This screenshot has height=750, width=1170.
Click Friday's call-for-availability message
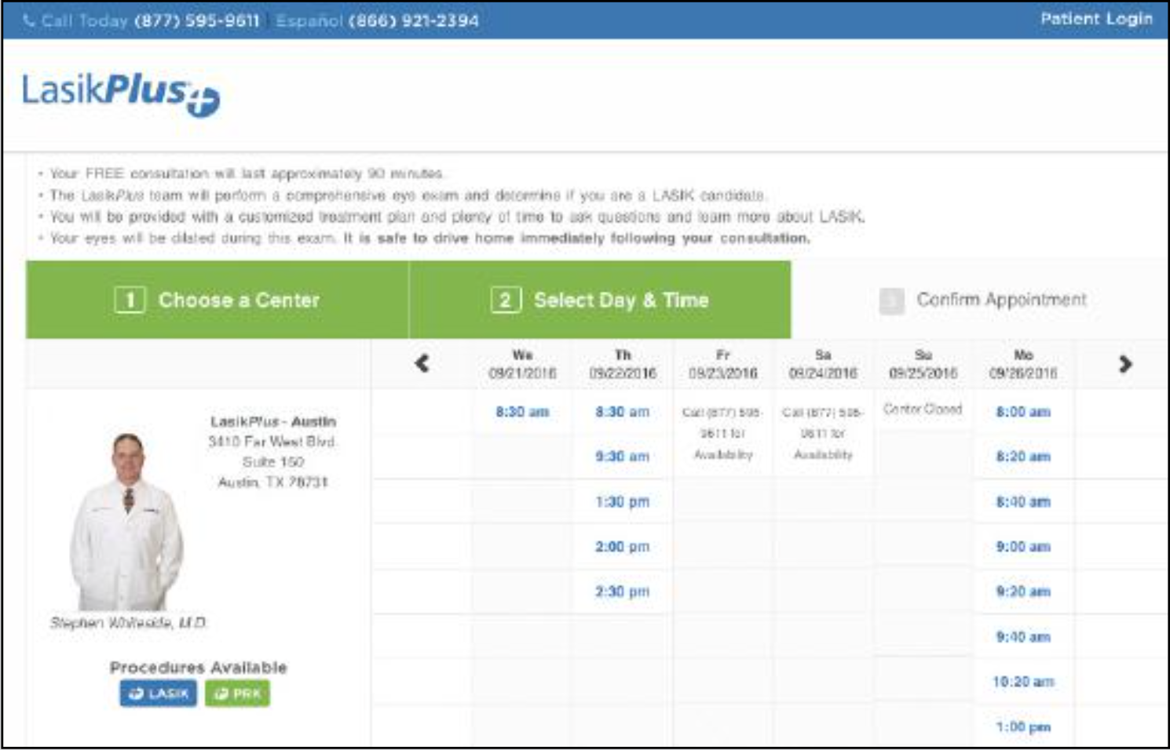[x=723, y=433]
